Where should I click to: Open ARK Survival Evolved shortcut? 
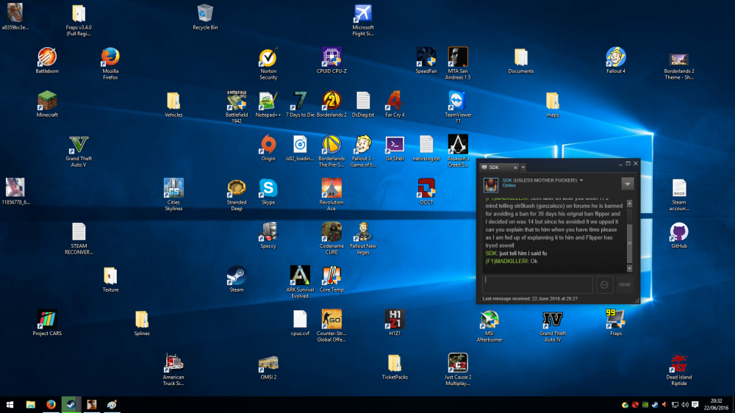coord(300,281)
